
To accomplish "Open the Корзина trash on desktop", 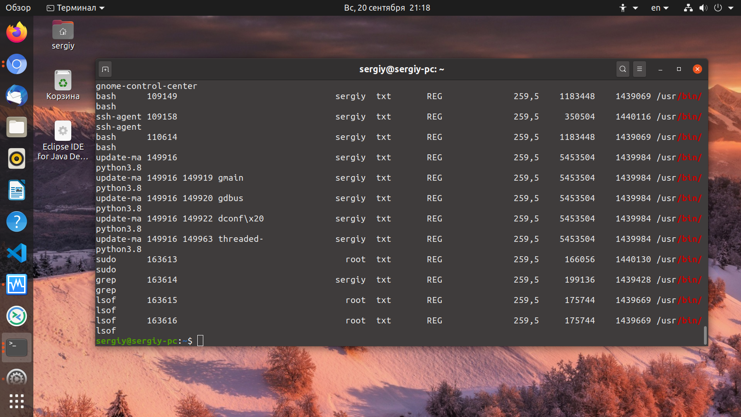I will (x=63, y=85).
